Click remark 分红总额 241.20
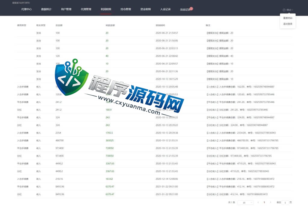The image size is (308, 210). 237,110
